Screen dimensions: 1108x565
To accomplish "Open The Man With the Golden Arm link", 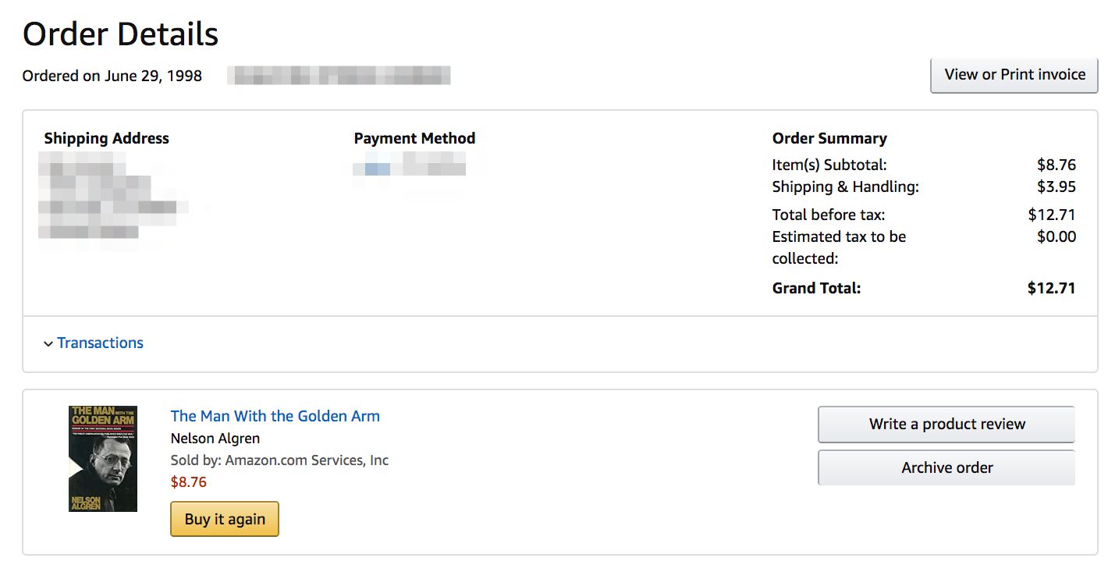I will [x=275, y=416].
